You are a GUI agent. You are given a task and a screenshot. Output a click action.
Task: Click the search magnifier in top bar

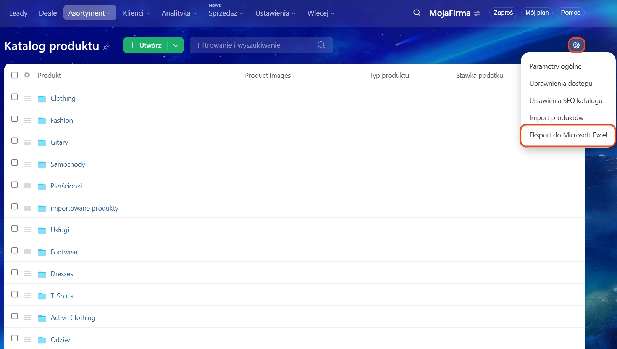pos(417,13)
